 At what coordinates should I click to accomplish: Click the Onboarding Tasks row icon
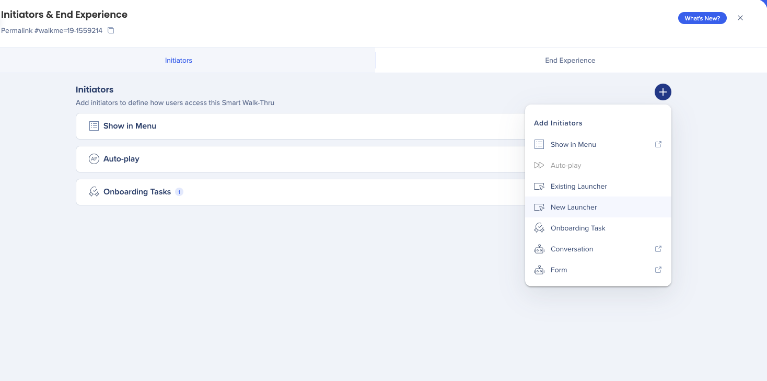94,192
